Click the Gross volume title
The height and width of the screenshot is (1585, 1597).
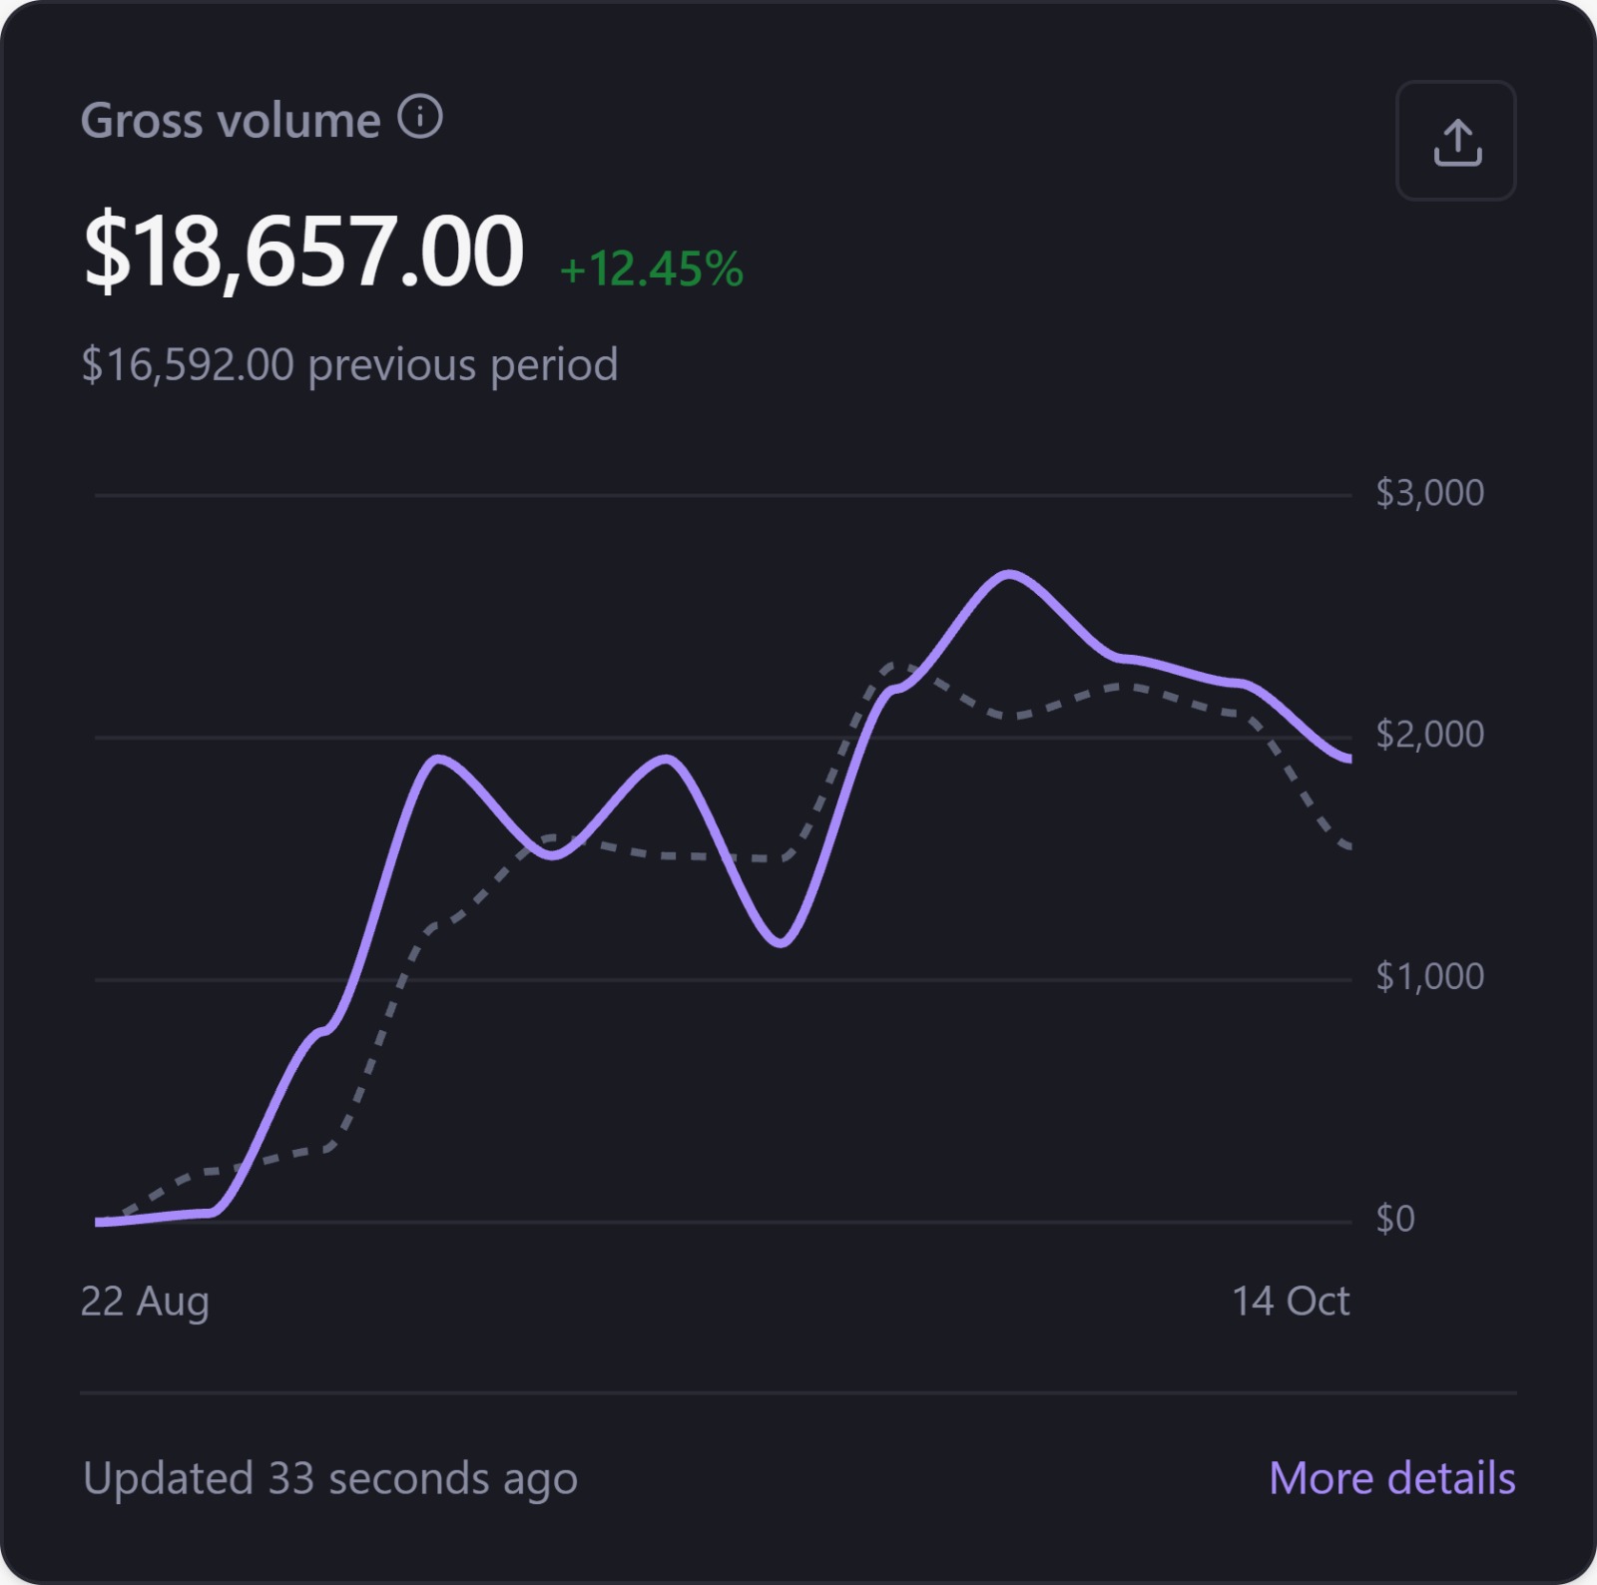pyautogui.click(x=231, y=121)
